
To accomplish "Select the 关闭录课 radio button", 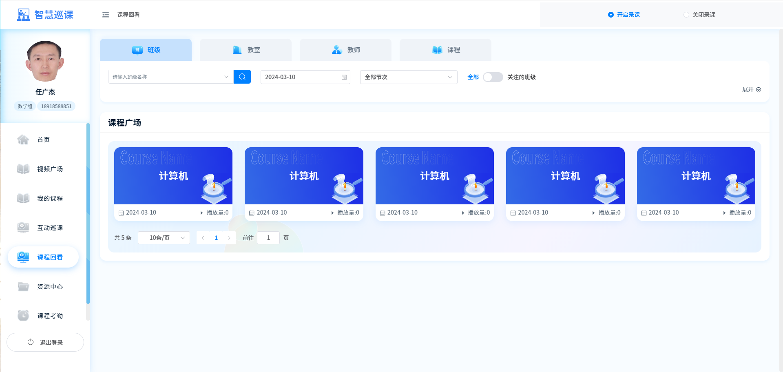I will pyautogui.click(x=686, y=15).
